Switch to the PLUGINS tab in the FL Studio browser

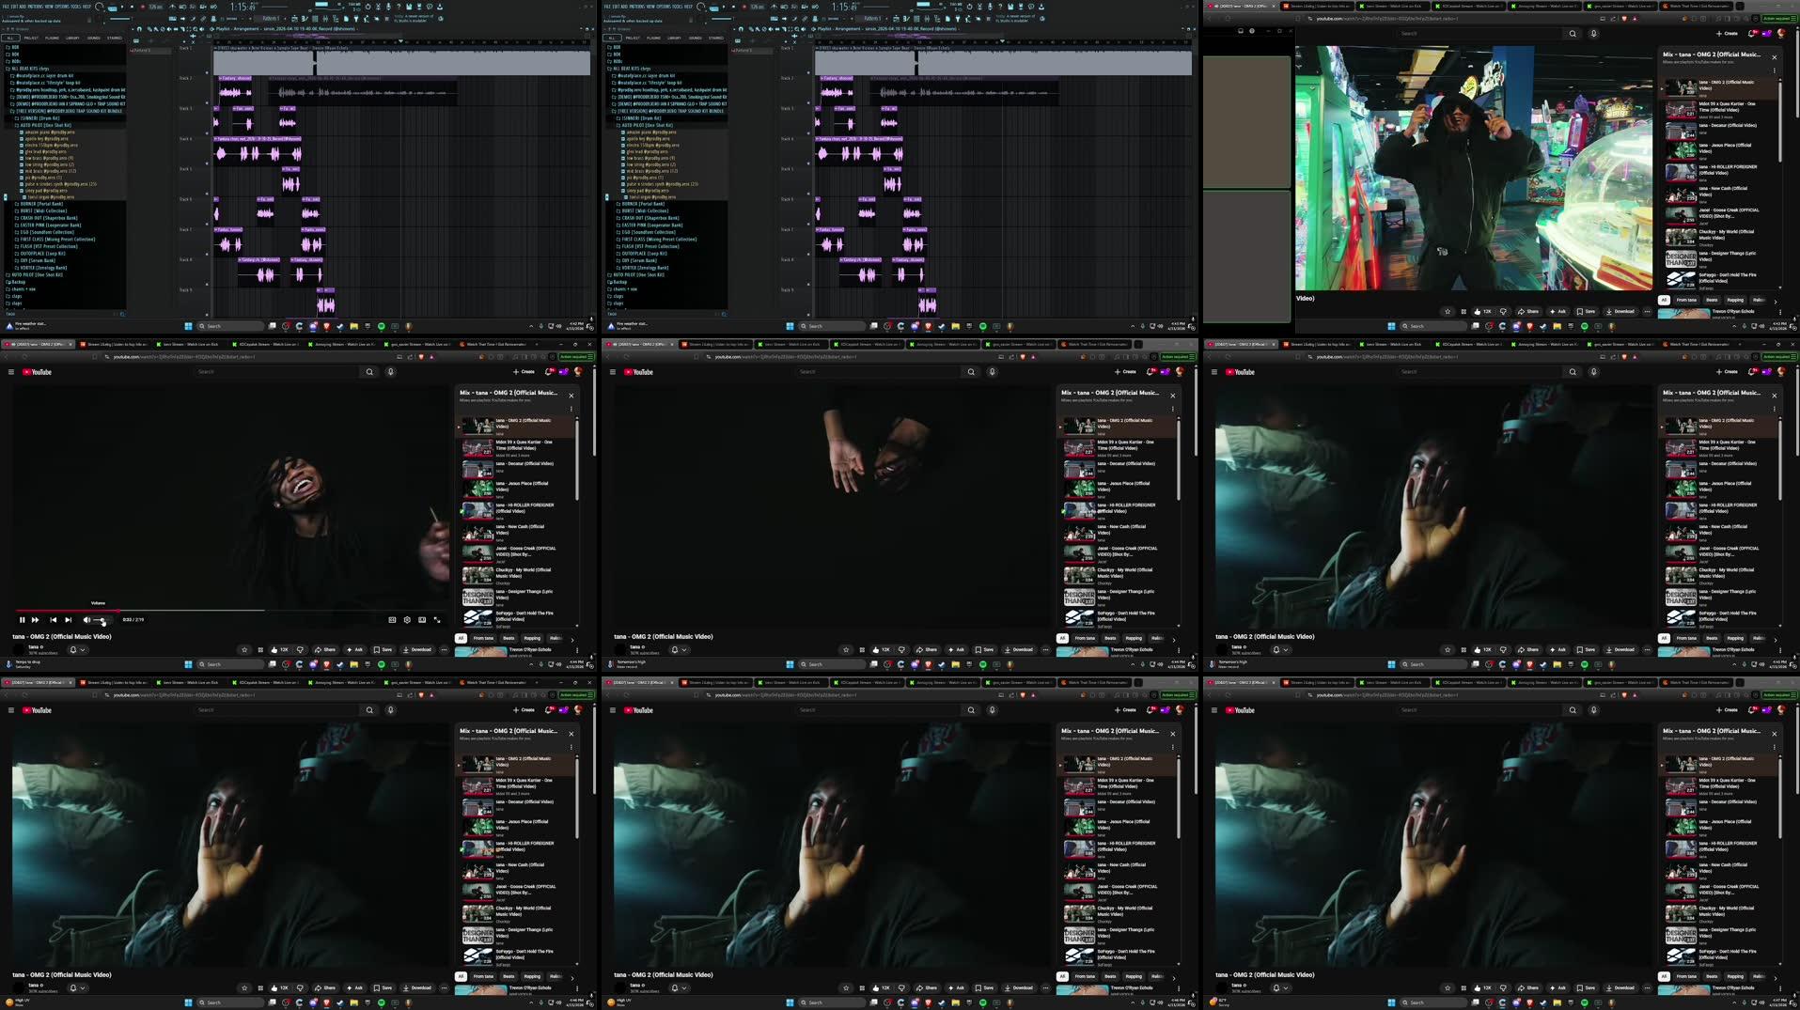click(52, 38)
